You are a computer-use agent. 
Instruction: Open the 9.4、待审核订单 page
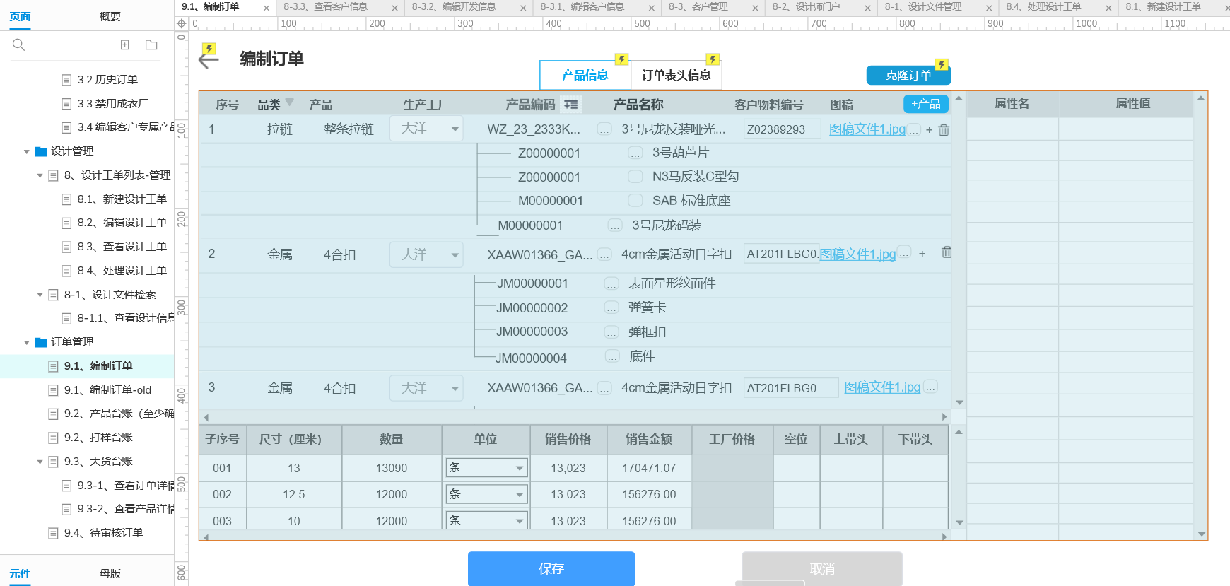(103, 533)
